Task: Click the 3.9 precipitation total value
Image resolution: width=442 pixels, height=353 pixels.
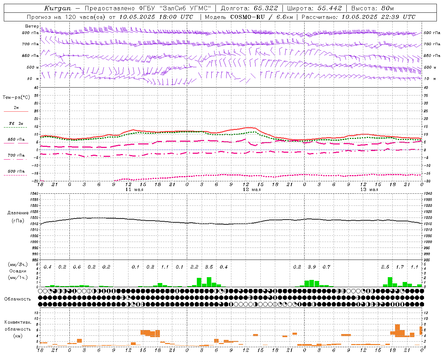Action: (312, 267)
